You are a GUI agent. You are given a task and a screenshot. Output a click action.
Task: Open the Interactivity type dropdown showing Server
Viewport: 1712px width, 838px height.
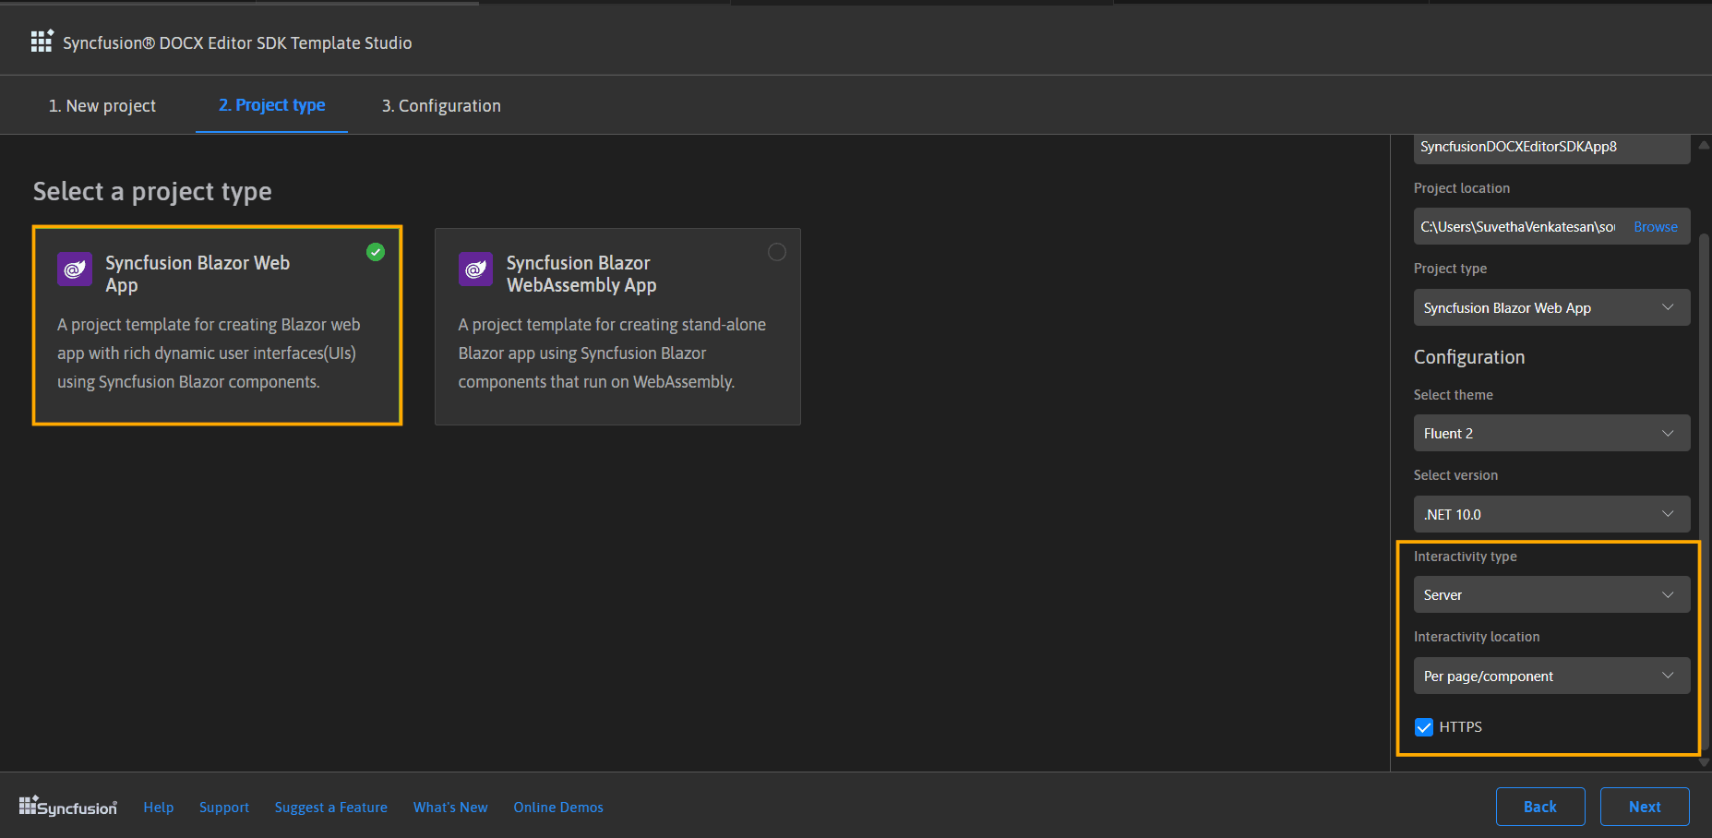(1550, 593)
